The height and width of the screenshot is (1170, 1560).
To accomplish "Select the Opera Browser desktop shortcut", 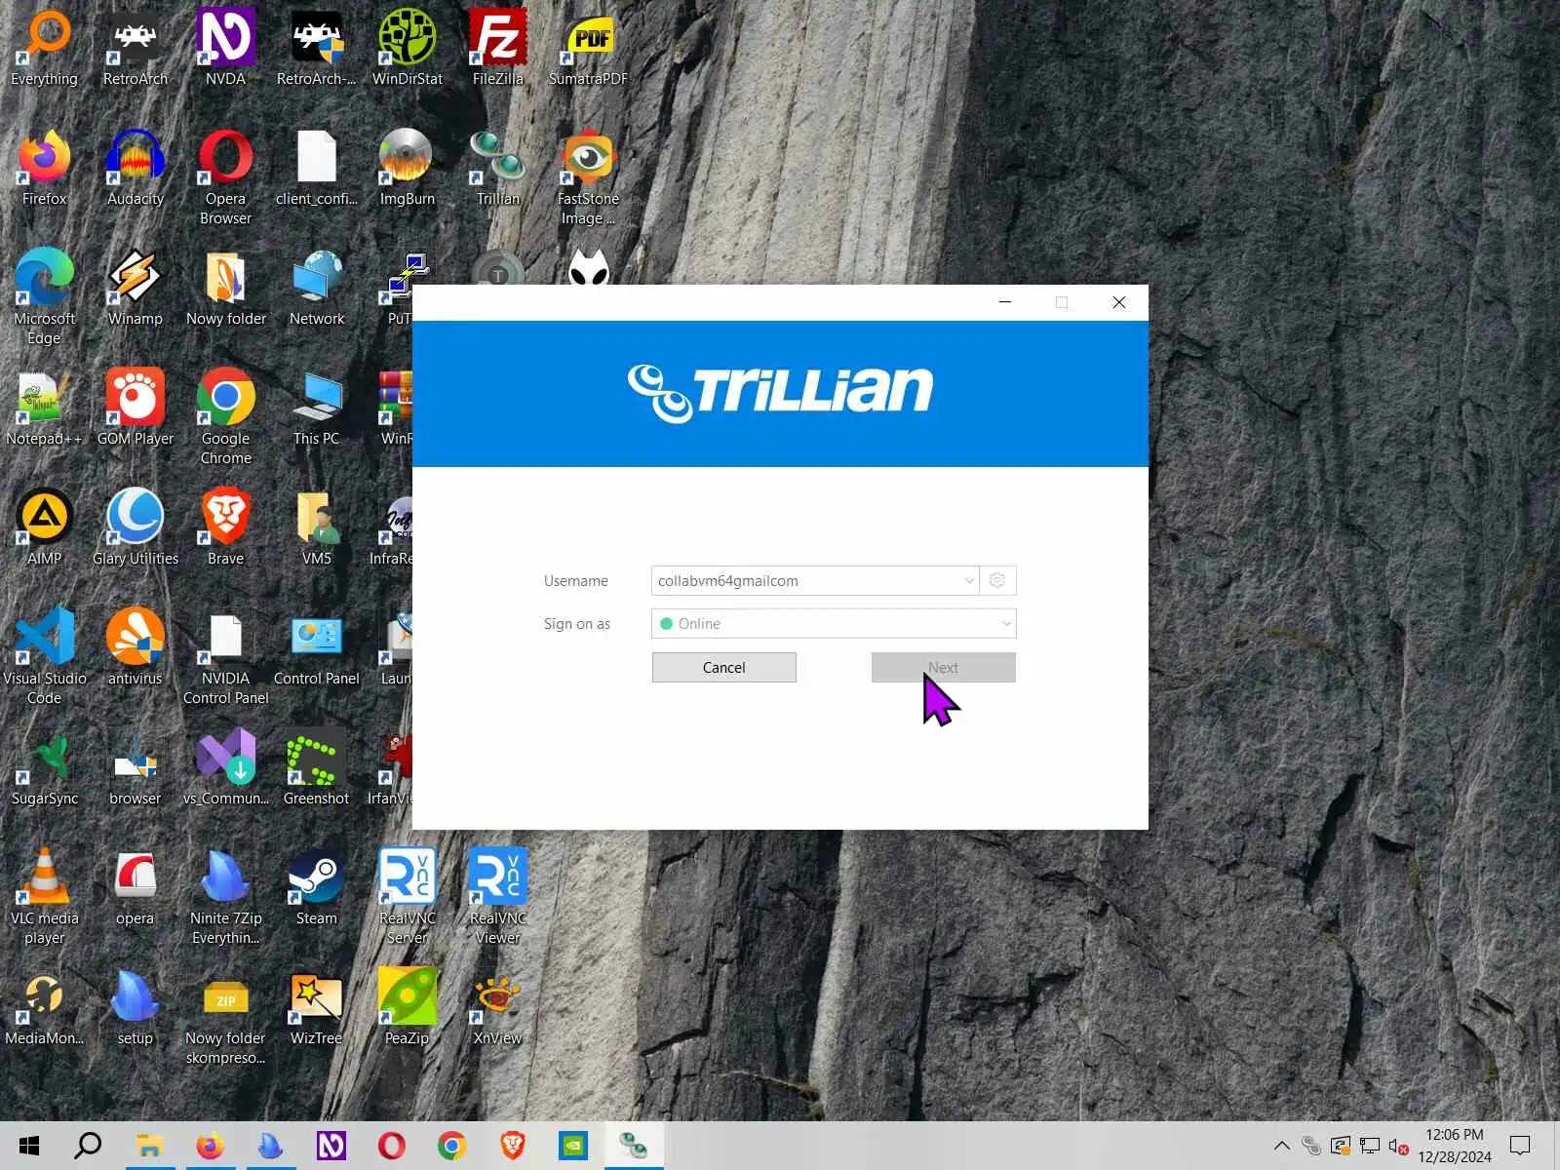I will pyautogui.click(x=226, y=177).
